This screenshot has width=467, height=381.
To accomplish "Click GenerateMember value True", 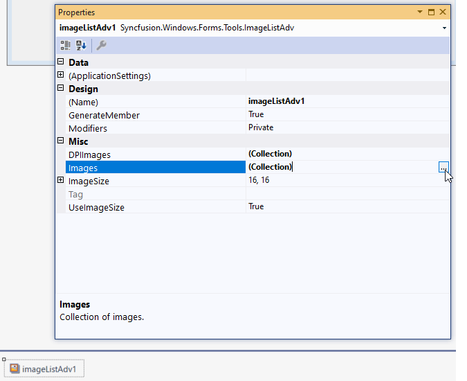I will click(x=347, y=115).
